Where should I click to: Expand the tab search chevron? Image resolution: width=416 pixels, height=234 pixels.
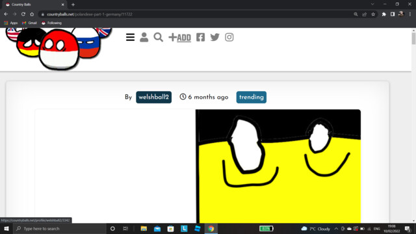tap(372, 5)
